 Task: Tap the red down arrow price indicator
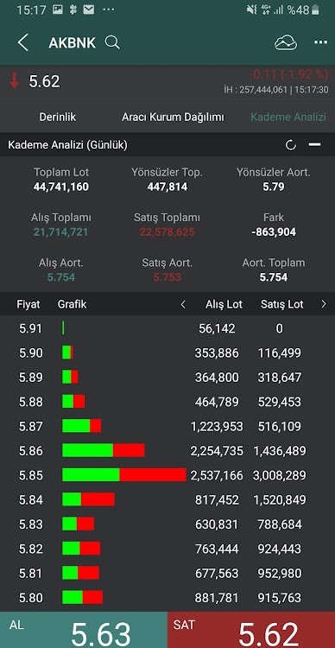pos(15,81)
